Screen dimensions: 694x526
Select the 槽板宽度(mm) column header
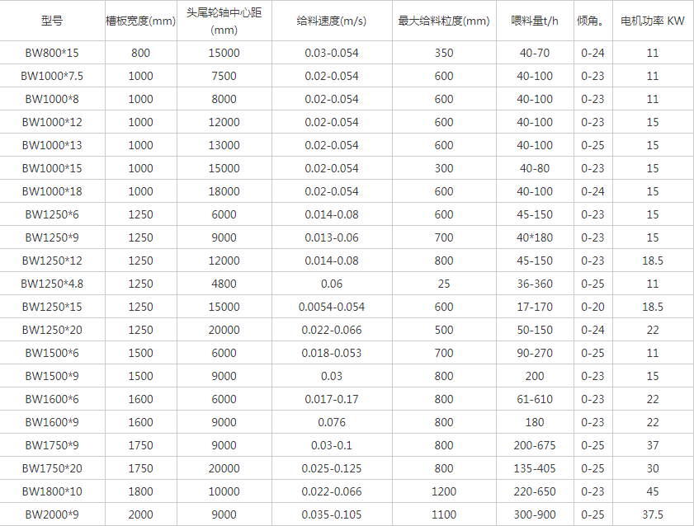[x=141, y=20]
